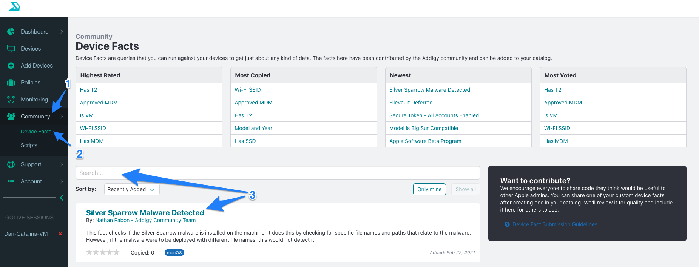699x267 pixels.
Task: Click the question mark icon beside Submission Guidelines
Action: 507,224
